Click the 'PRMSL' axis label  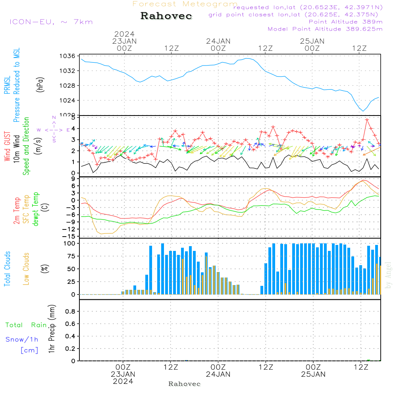[x=7, y=85]
